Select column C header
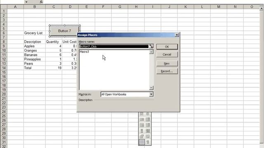This screenshot has width=264, height=148. coord(54,7)
